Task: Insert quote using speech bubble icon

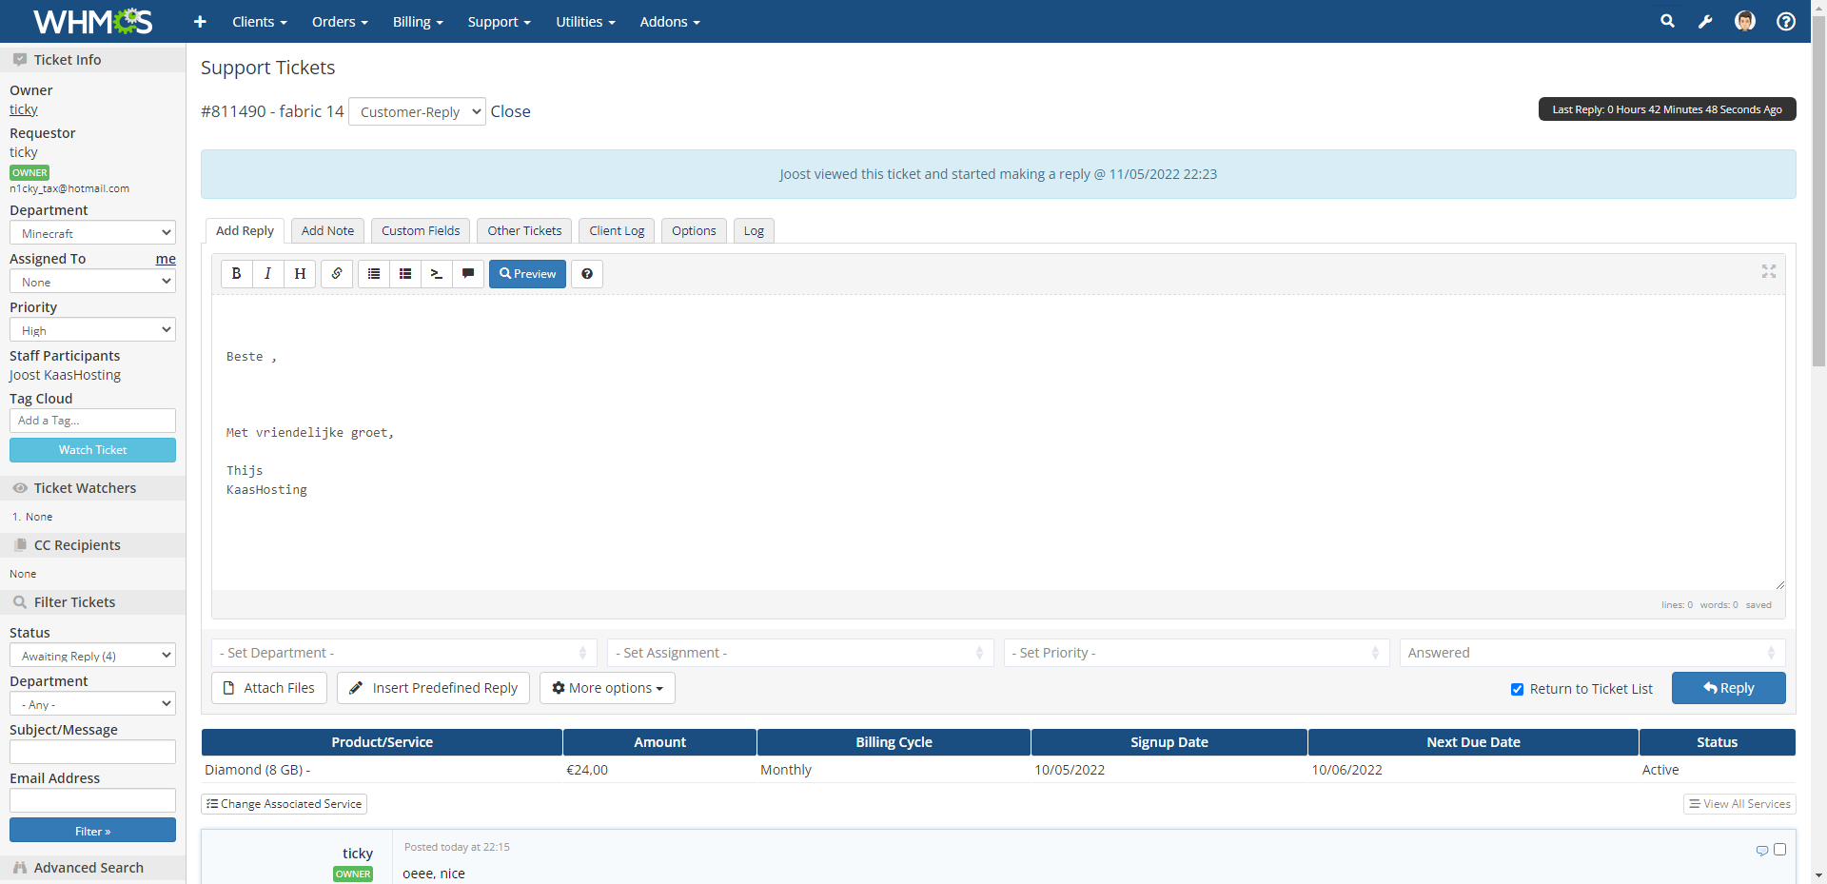Action: coord(468,274)
